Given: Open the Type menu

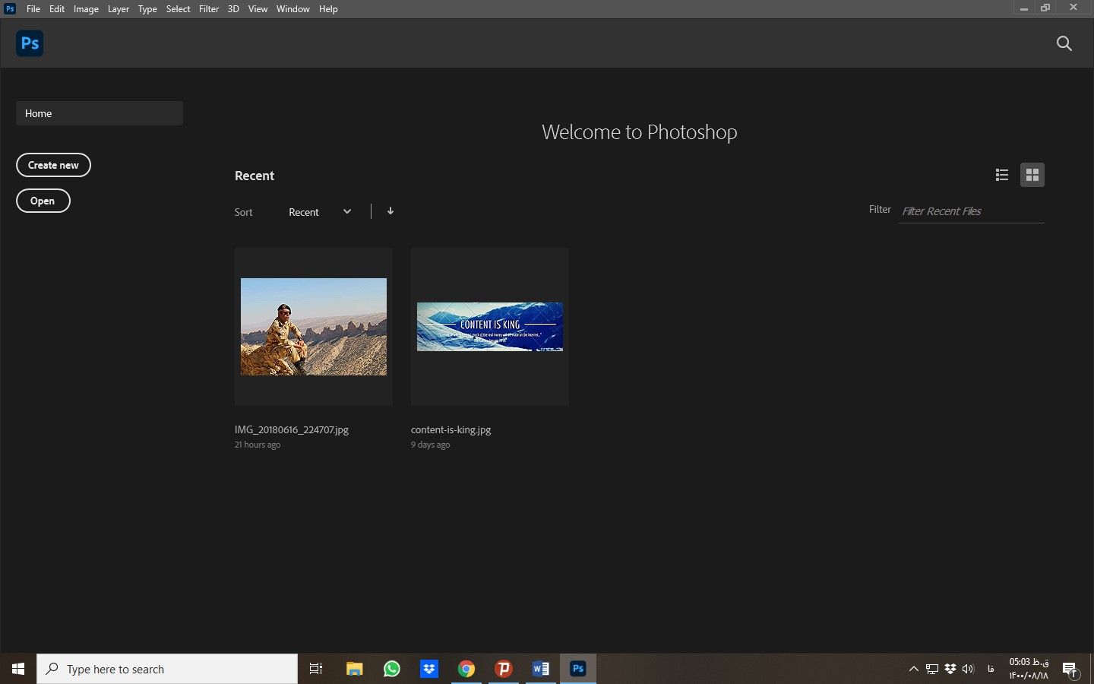Looking at the screenshot, I should (x=147, y=9).
